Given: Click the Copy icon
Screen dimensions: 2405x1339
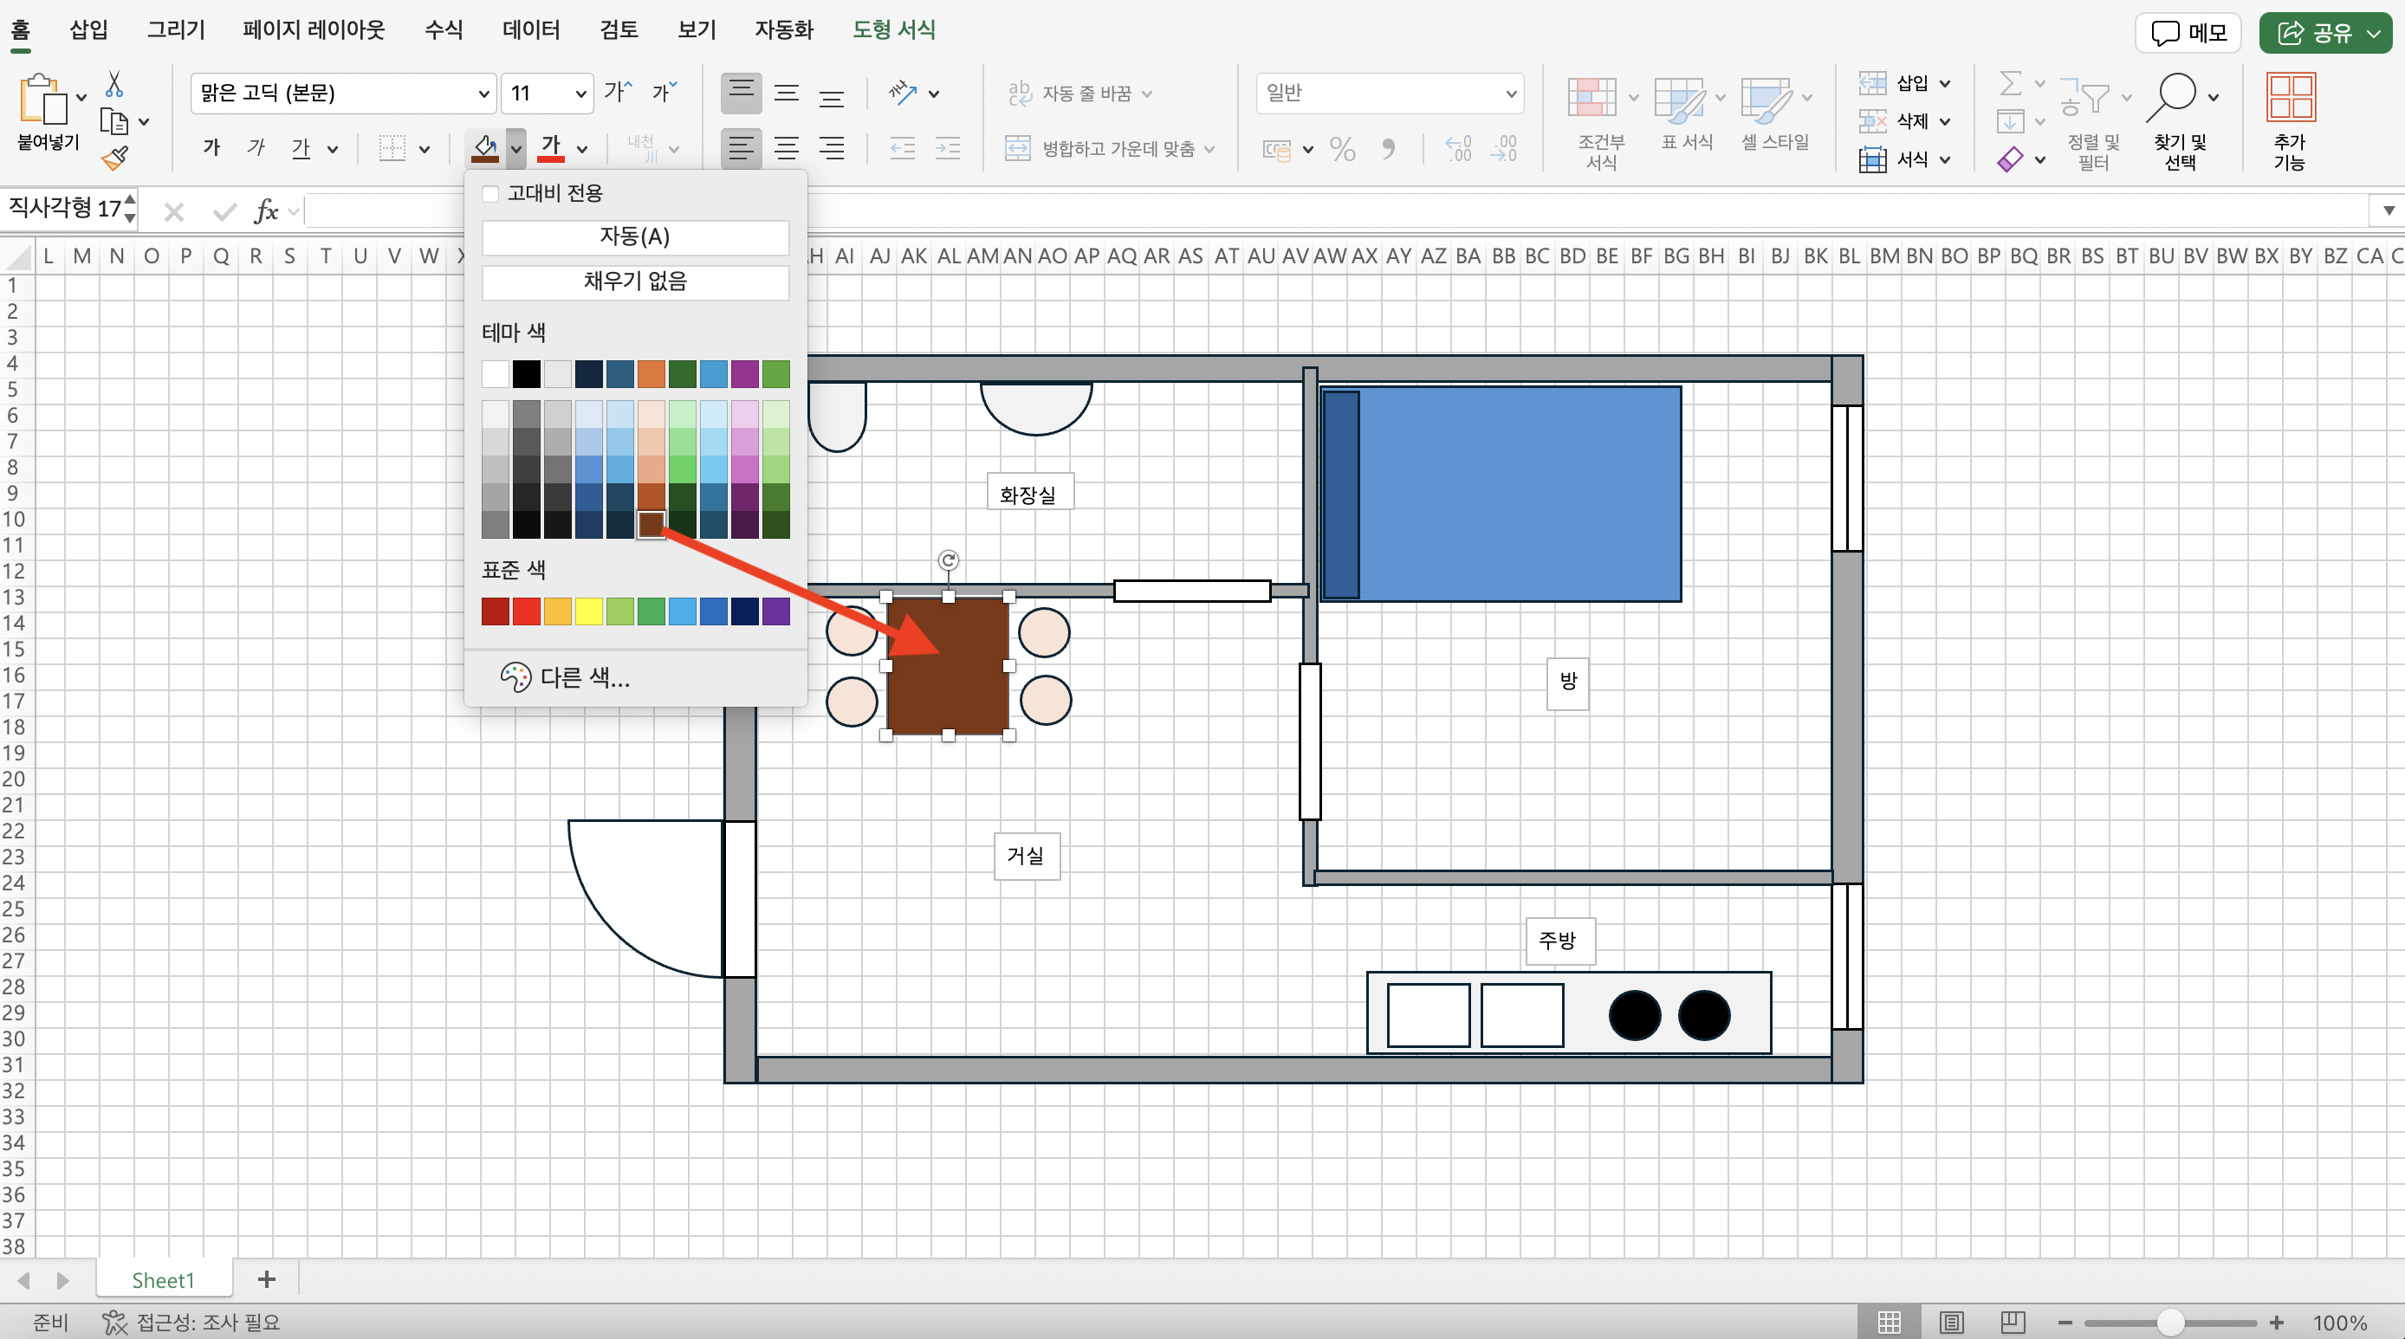Looking at the screenshot, I should click(113, 121).
